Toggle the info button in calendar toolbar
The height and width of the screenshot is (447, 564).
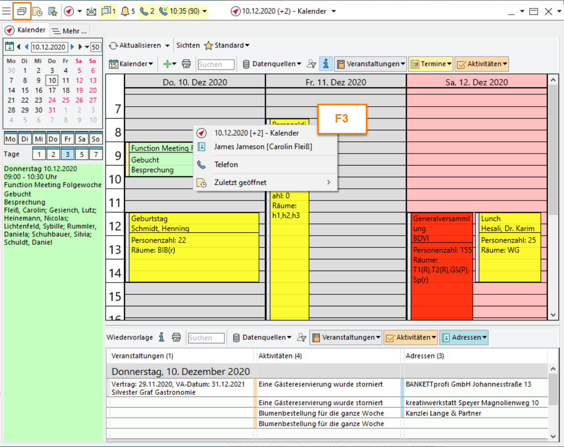pyautogui.click(x=325, y=64)
